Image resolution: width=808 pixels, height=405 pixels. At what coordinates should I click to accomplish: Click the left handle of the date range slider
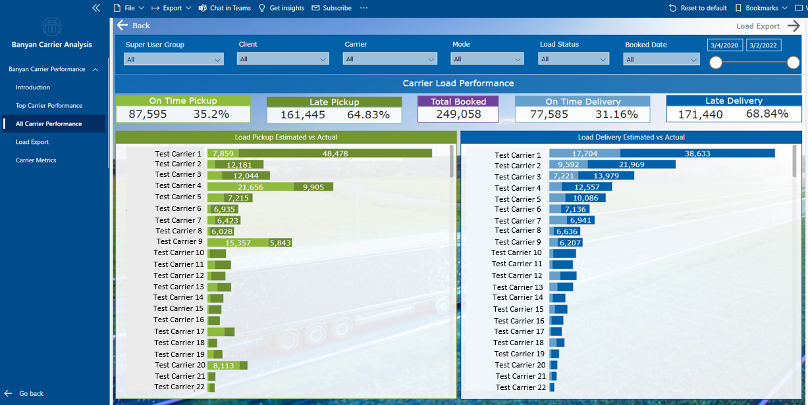point(716,62)
